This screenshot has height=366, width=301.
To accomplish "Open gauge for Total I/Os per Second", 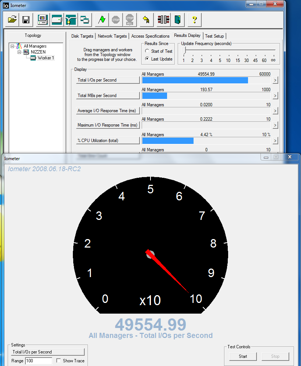I will 275,80.
